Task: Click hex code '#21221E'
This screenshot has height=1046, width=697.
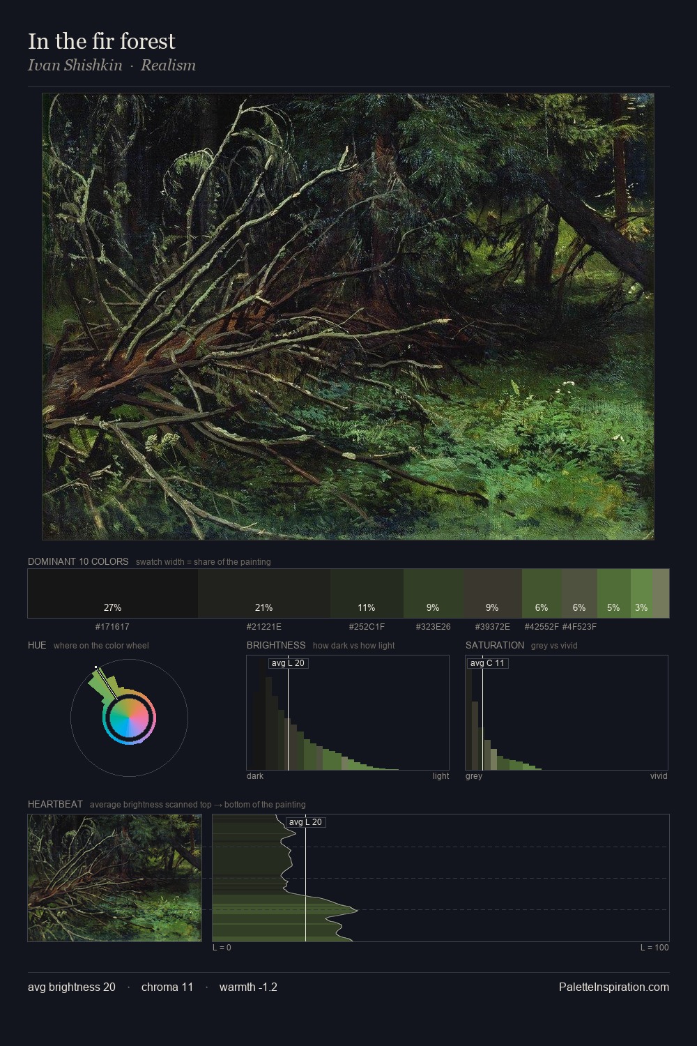Action: 263,627
